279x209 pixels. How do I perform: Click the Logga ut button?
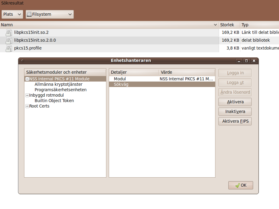(x=235, y=82)
